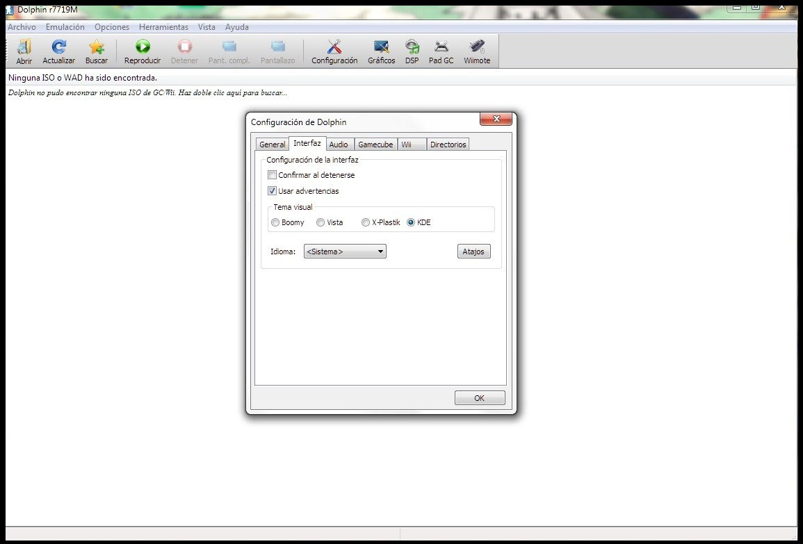Select the X-Plastik theme radio button

tap(366, 222)
